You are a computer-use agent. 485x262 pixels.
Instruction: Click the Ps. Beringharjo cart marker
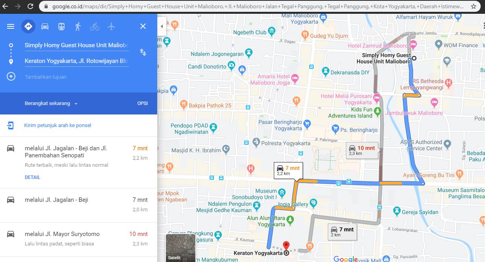coord(335,128)
